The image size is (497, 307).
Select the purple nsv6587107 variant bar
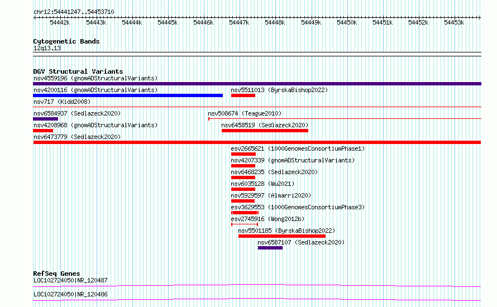click(x=270, y=248)
